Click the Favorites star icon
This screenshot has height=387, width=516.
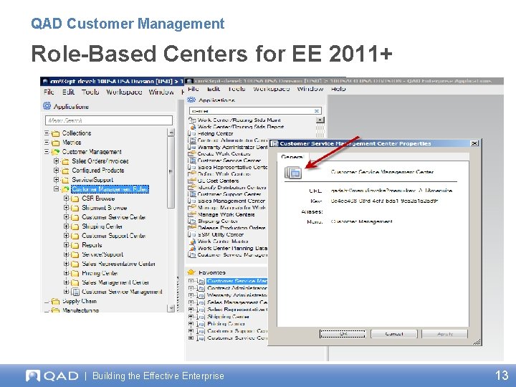(191, 272)
